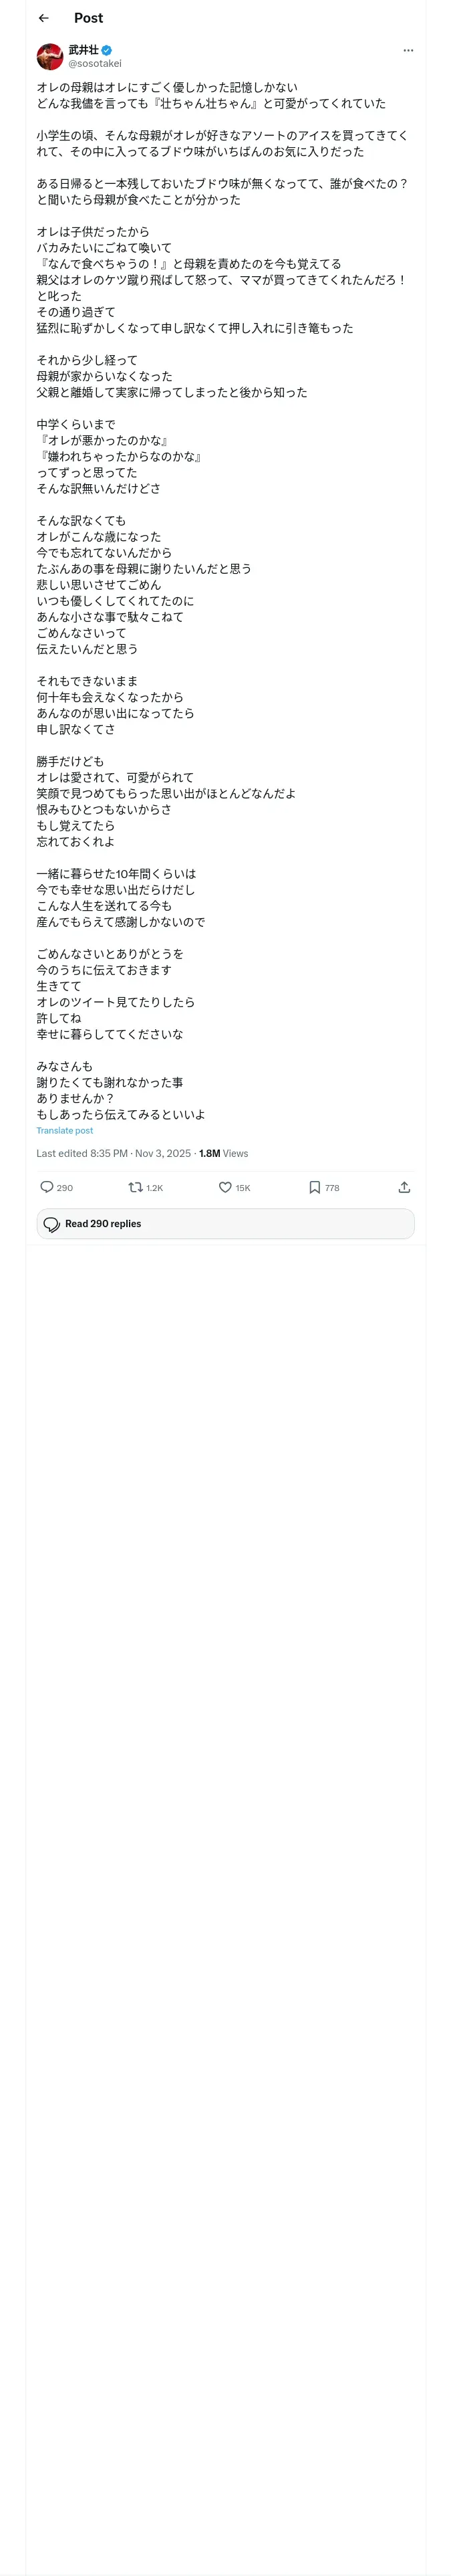Image resolution: width=451 pixels, height=2576 pixels.
Task: Click the share upload icon
Action: 404,1187
